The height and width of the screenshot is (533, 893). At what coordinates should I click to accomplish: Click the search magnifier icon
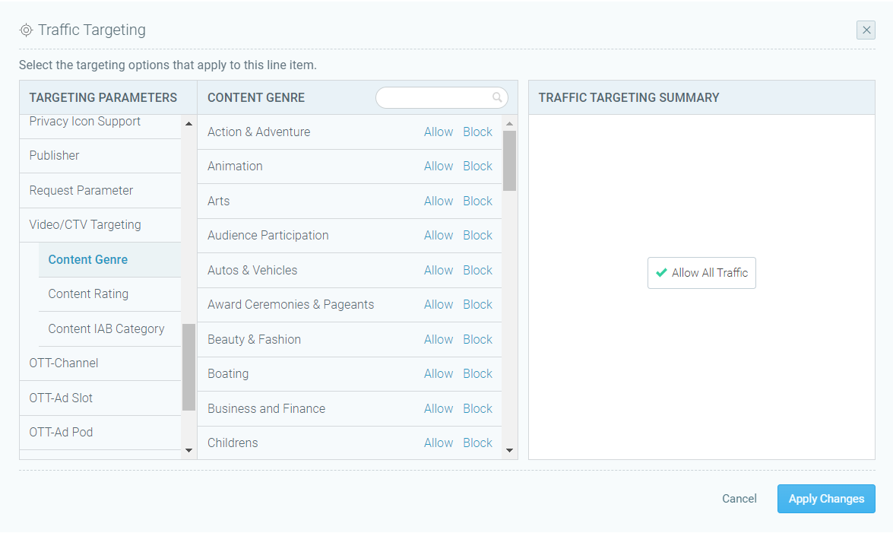tap(497, 97)
